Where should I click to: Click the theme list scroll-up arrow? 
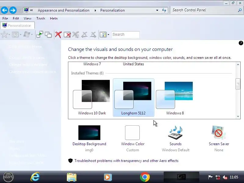tap(238, 64)
